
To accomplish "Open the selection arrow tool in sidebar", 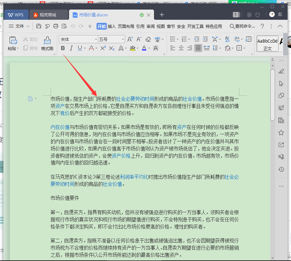I will click(281, 83).
